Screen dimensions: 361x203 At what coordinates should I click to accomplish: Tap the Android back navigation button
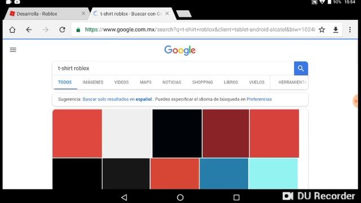(x=124, y=197)
